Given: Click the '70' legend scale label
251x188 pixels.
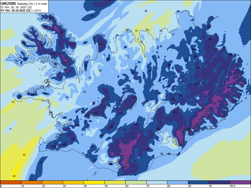Looking at the screenshot, I should click(x=148, y=186).
